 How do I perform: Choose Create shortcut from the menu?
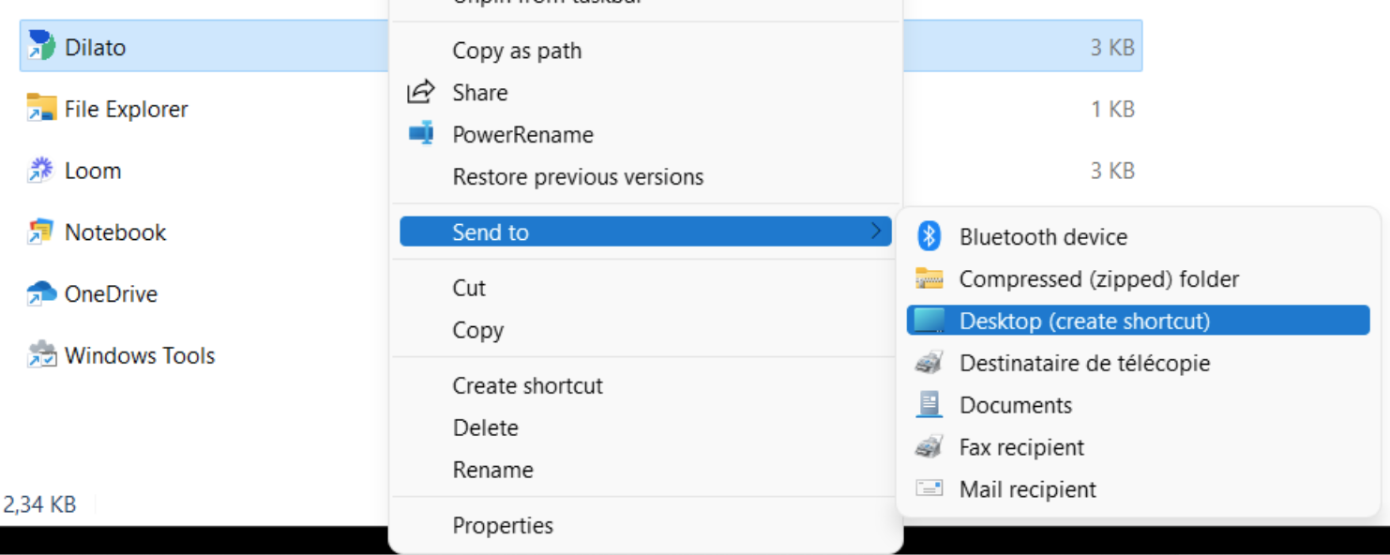pyautogui.click(x=527, y=384)
